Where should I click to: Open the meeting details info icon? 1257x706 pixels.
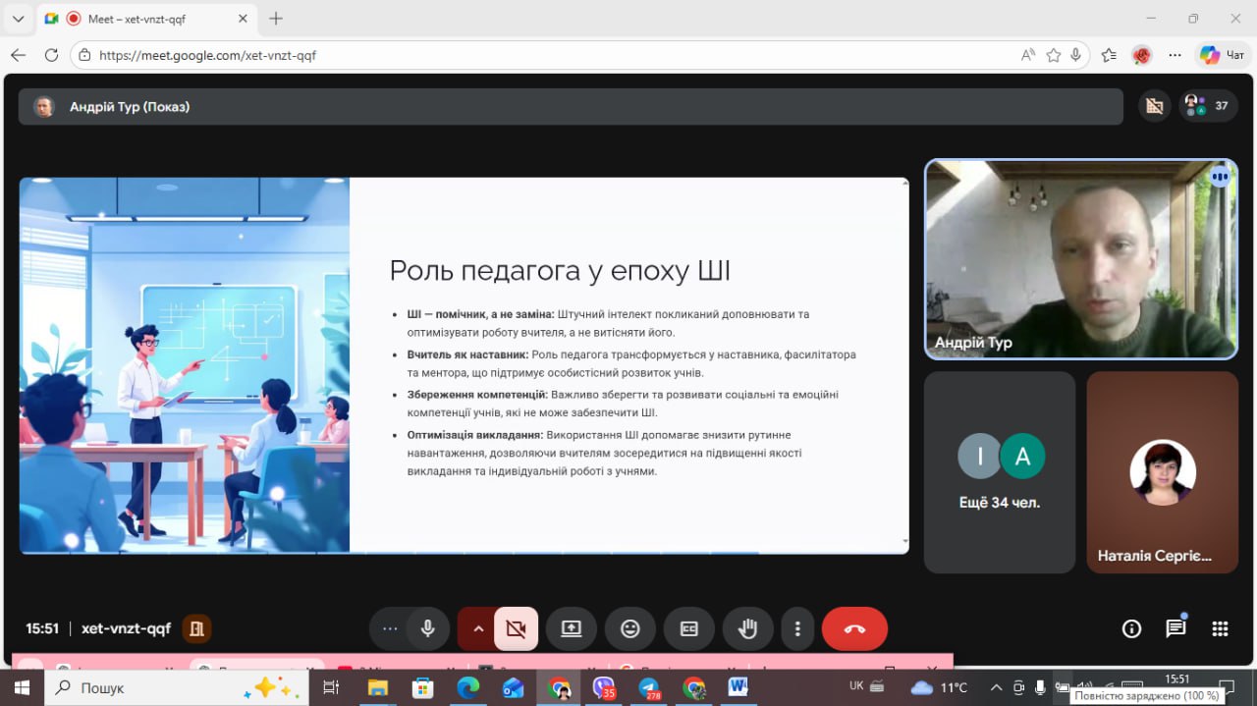pyautogui.click(x=1131, y=629)
